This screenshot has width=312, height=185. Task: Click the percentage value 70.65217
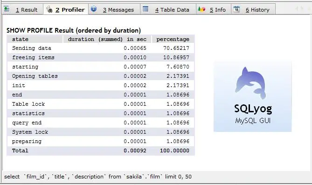(x=176, y=48)
